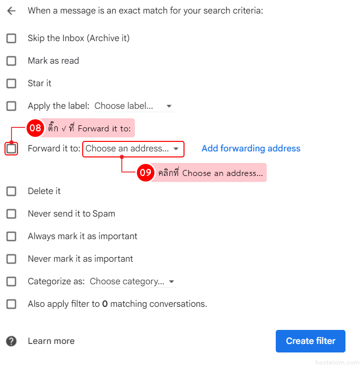Toggle the Apply the label checkbox
The height and width of the screenshot is (366, 361).
click(12, 106)
